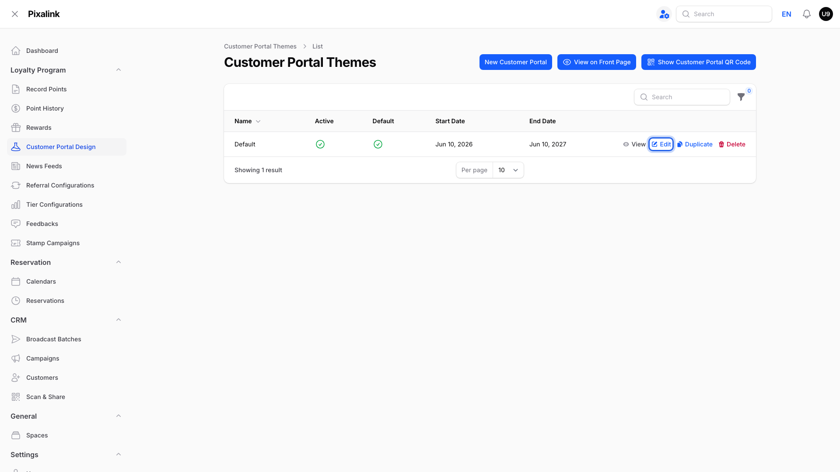Screen dimensions: 840x472
Task: Click the Feedbacks chat bubble icon
Action: 16,224
